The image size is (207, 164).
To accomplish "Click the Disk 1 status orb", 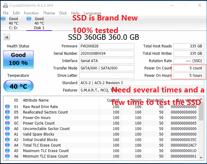I will coord(29,19).
